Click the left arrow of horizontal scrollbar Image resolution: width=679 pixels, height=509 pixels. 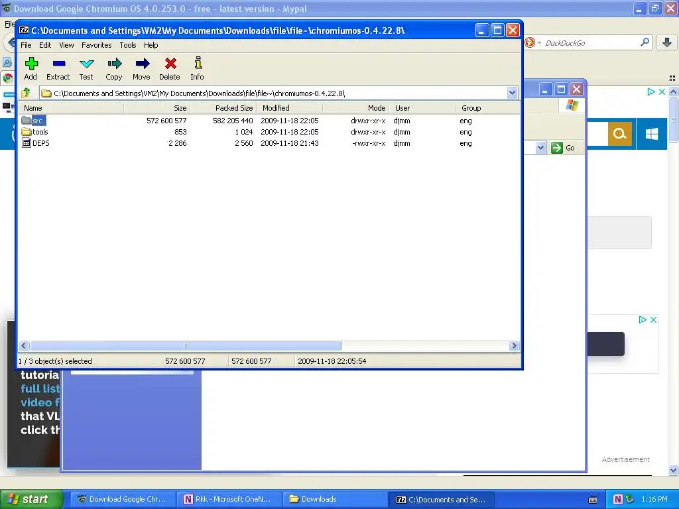(x=24, y=345)
